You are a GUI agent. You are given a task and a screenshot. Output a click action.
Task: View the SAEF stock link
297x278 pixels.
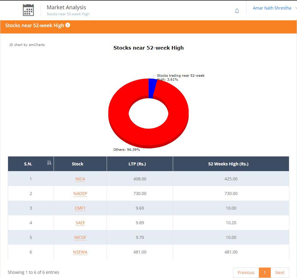80,223
